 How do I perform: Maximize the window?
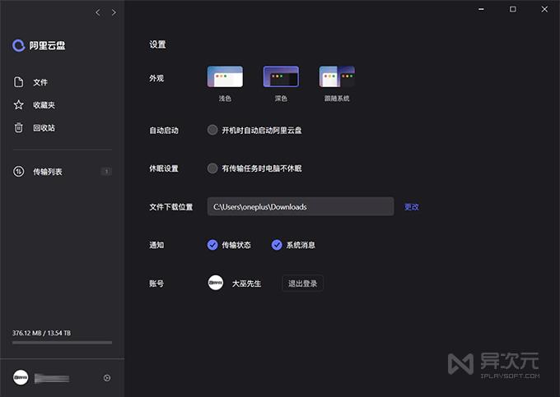(x=513, y=9)
